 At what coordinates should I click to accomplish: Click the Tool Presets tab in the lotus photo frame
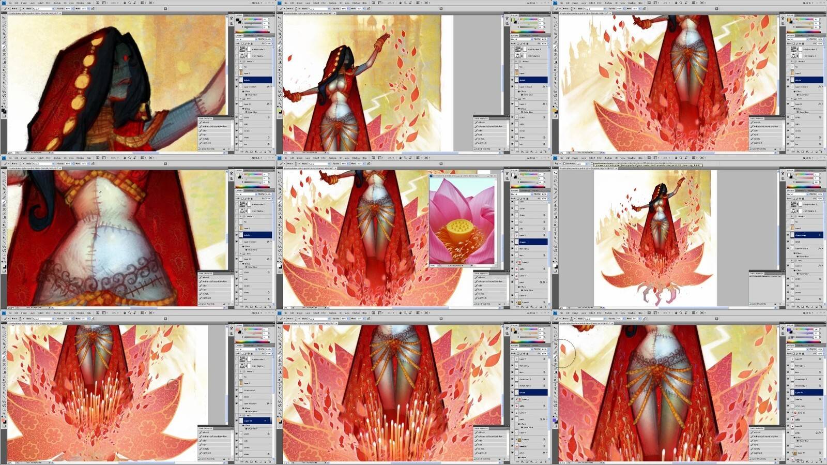(x=481, y=274)
